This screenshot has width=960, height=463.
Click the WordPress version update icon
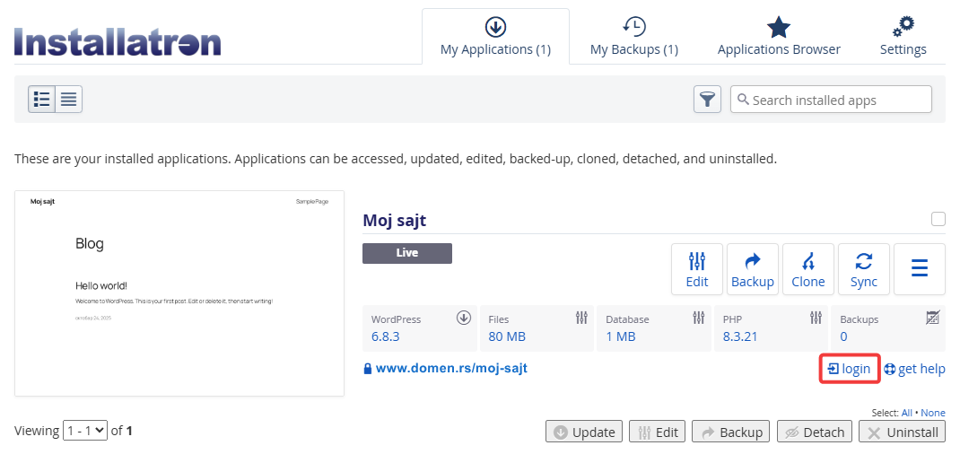point(464,318)
